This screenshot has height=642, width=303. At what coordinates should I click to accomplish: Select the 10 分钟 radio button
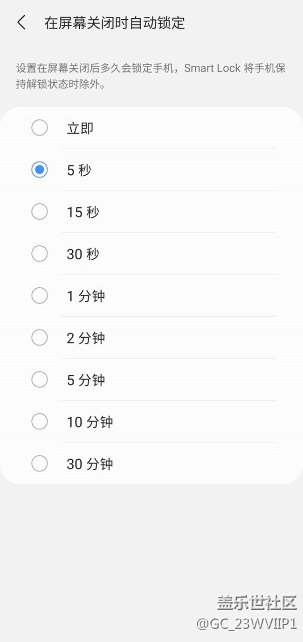(40, 421)
